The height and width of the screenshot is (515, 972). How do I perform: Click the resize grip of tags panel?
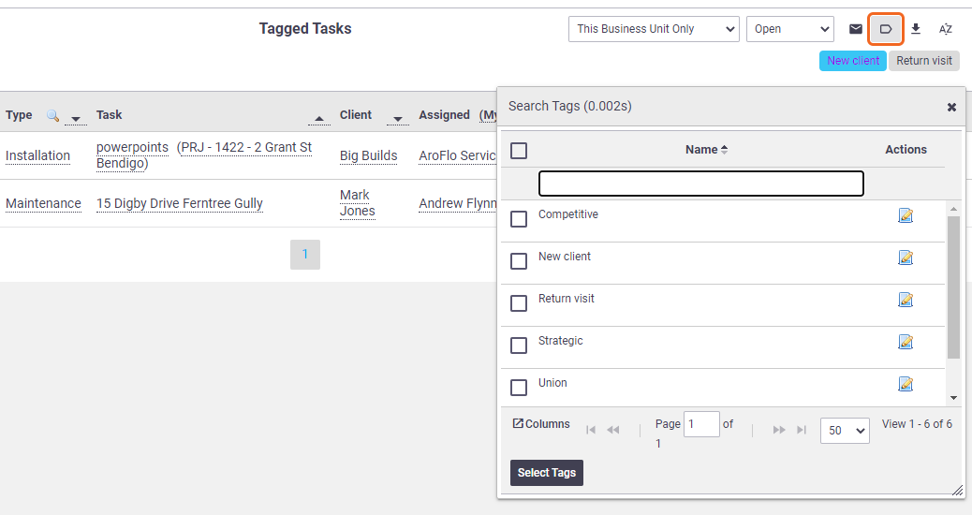958,491
